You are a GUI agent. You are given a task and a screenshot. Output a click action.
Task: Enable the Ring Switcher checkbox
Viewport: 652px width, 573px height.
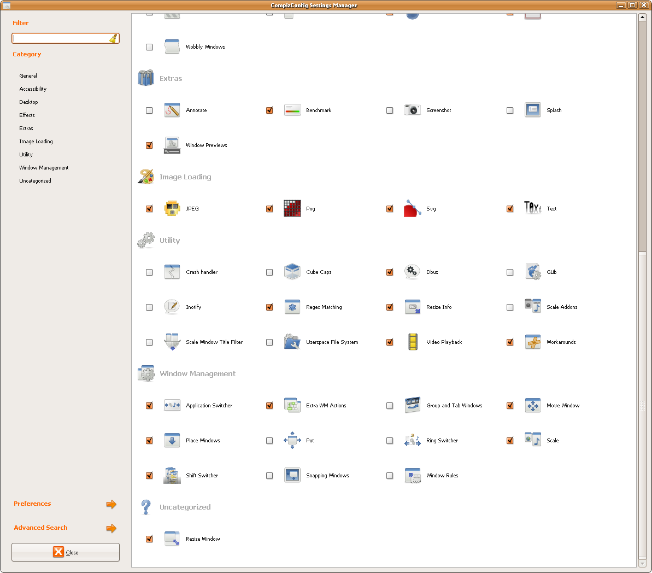click(x=390, y=440)
